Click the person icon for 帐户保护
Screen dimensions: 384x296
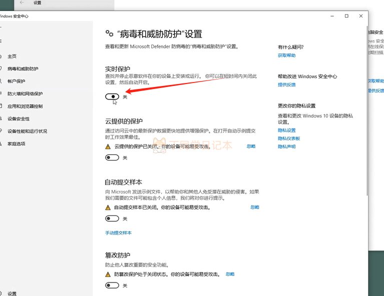pyautogui.click(x=2, y=81)
